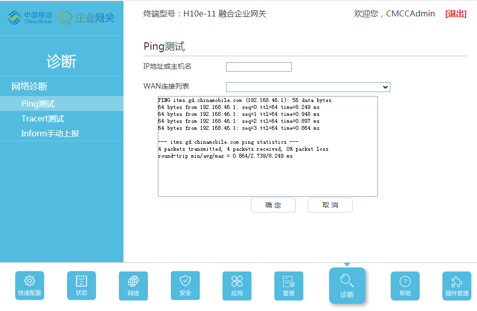Click the 取消 cancel button
This screenshot has width=477, height=311.
coord(330,205)
